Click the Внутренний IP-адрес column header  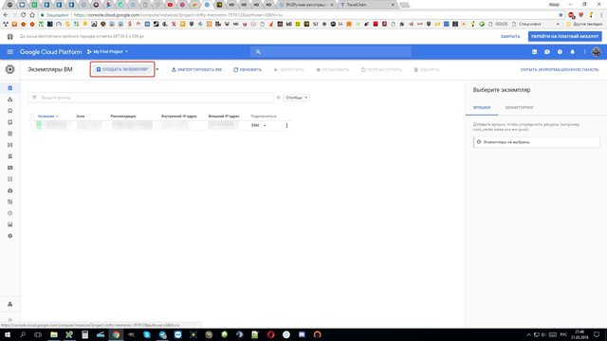pyautogui.click(x=179, y=116)
